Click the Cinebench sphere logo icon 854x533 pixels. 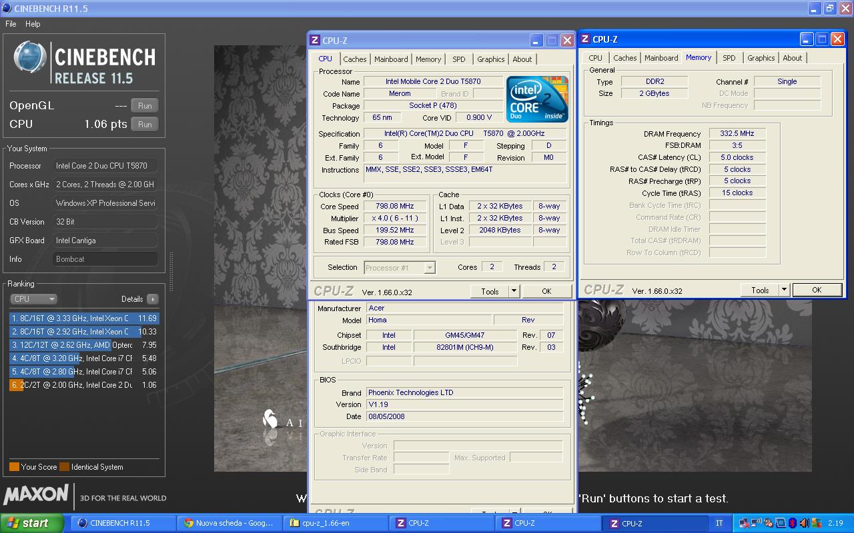pyautogui.click(x=31, y=57)
